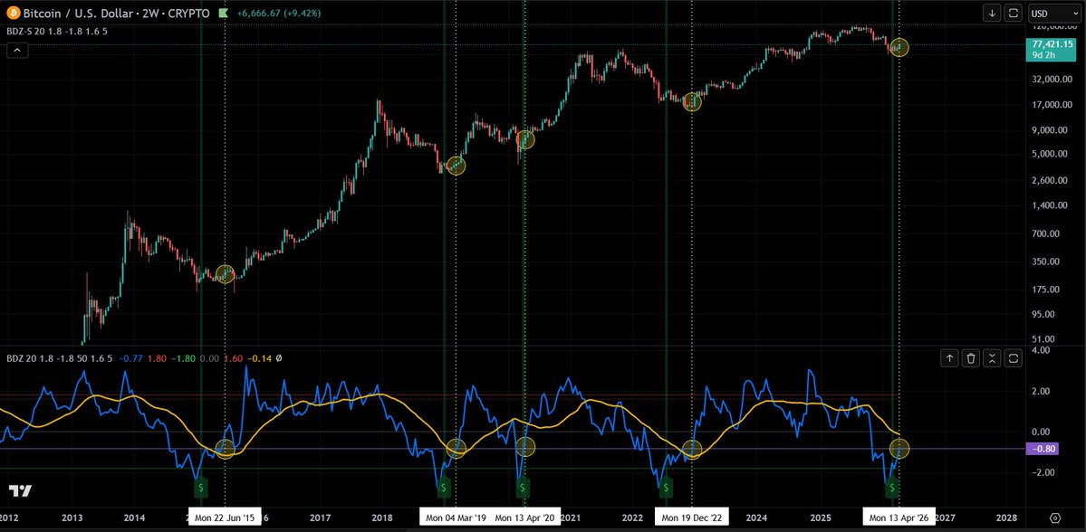Image resolution: width=1086 pixels, height=532 pixels.
Task: Move the main price pane down
Action: tap(992, 13)
